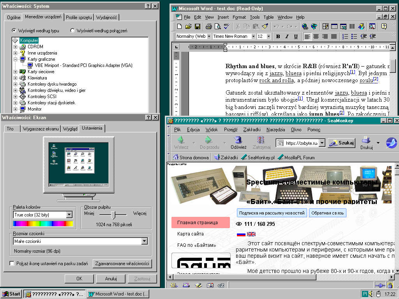Open Print Preview in Word toolbar
The height and width of the screenshot is (299, 399).
coord(217,26)
